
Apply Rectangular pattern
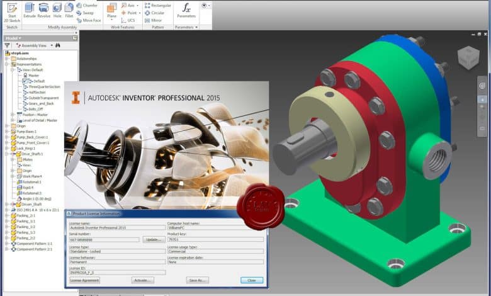point(158,5)
